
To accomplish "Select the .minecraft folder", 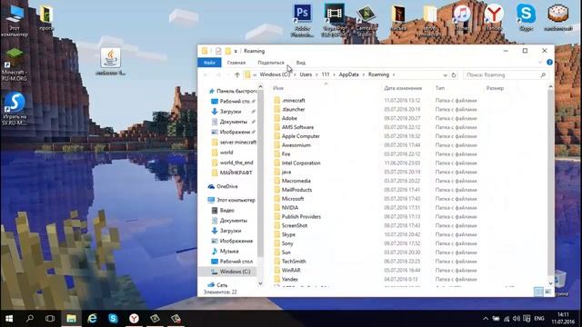I will click(x=293, y=101).
